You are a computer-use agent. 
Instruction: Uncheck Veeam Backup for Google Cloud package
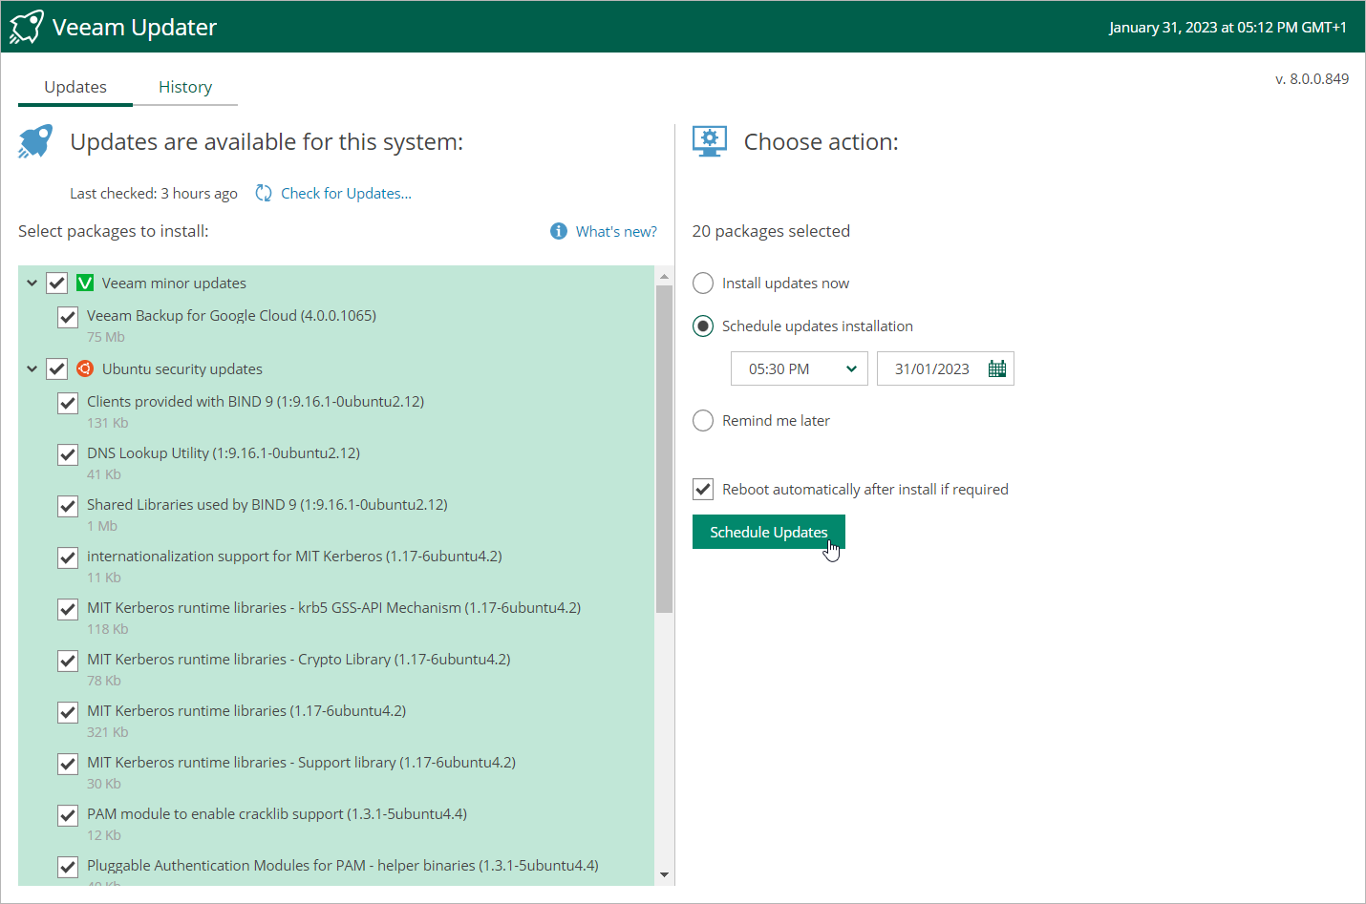[68, 317]
